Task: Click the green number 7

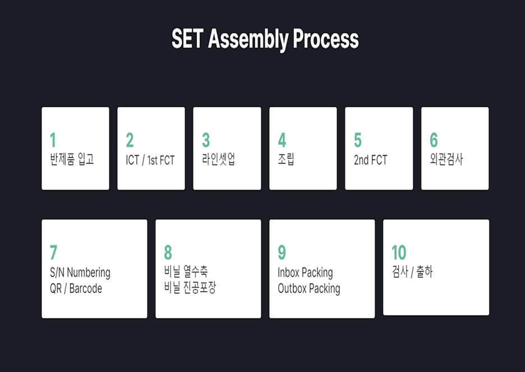Action: (54, 252)
